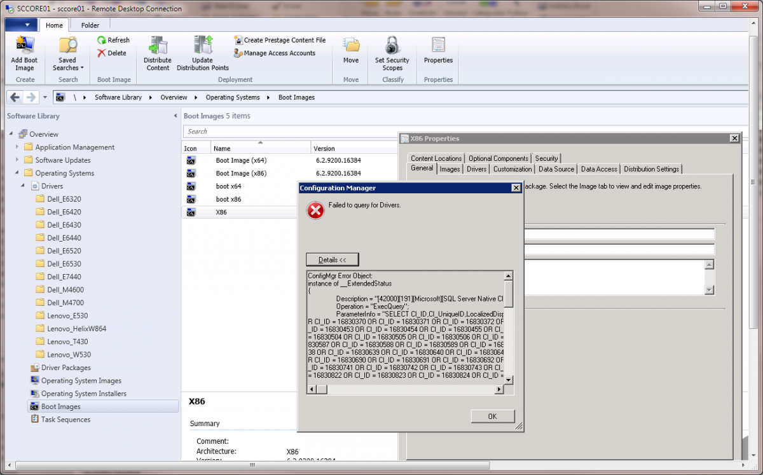Open Security tab in X86 Properties

click(x=546, y=158)
